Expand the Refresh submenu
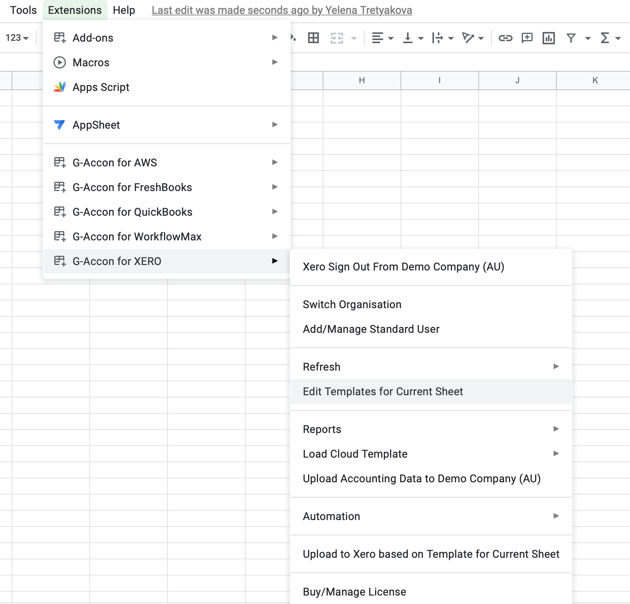The width and height of the screenshot is (630, 604). coord(431,367)
